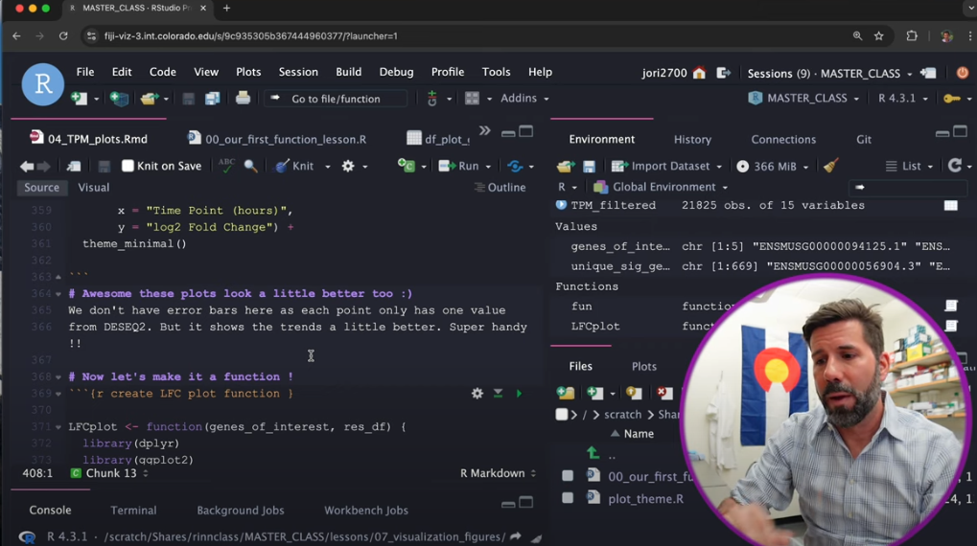Click the create project icon
Viewport: 977px width, 546px height.
coord(119,99)
